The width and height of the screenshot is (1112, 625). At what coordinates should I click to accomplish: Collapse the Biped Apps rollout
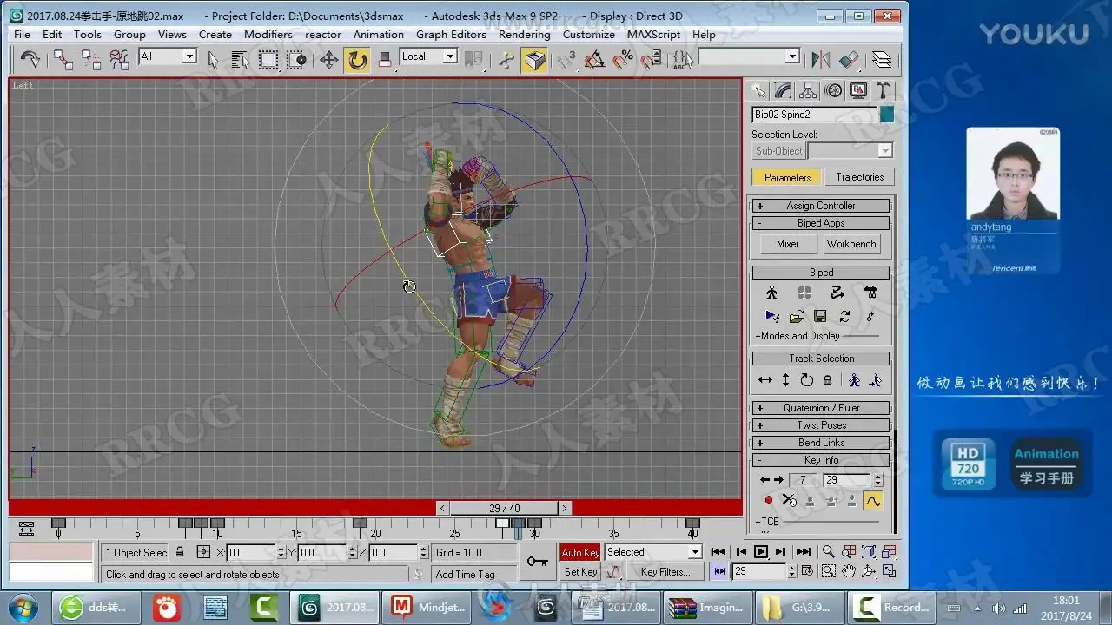[x=821, y=223]
